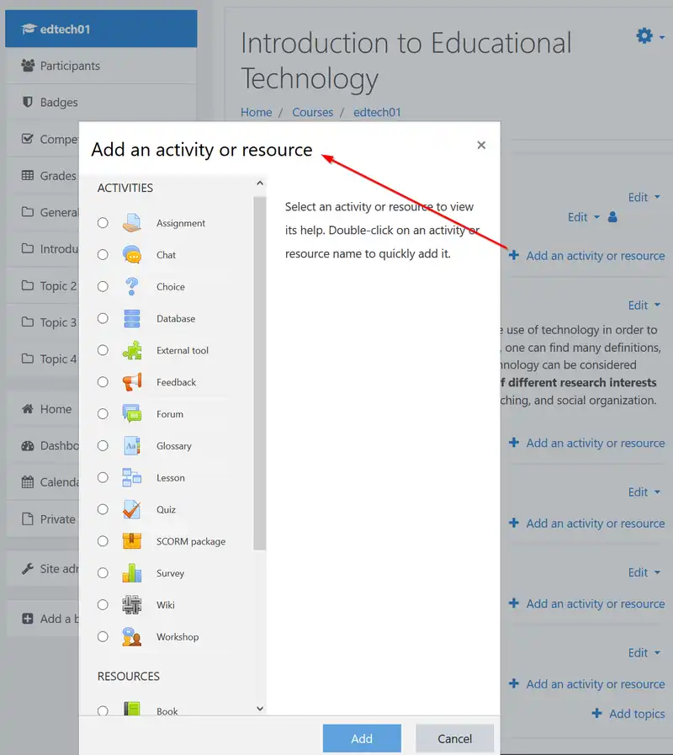
Task: Click the External tool puzzle icon
Action: tap(131, 350)
